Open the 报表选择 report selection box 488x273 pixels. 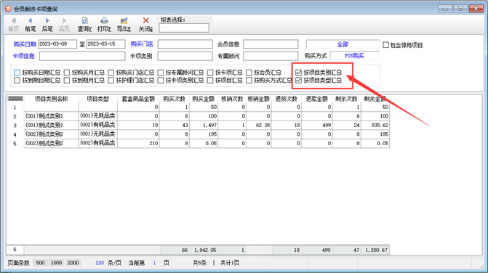click(x=184, y=28)
